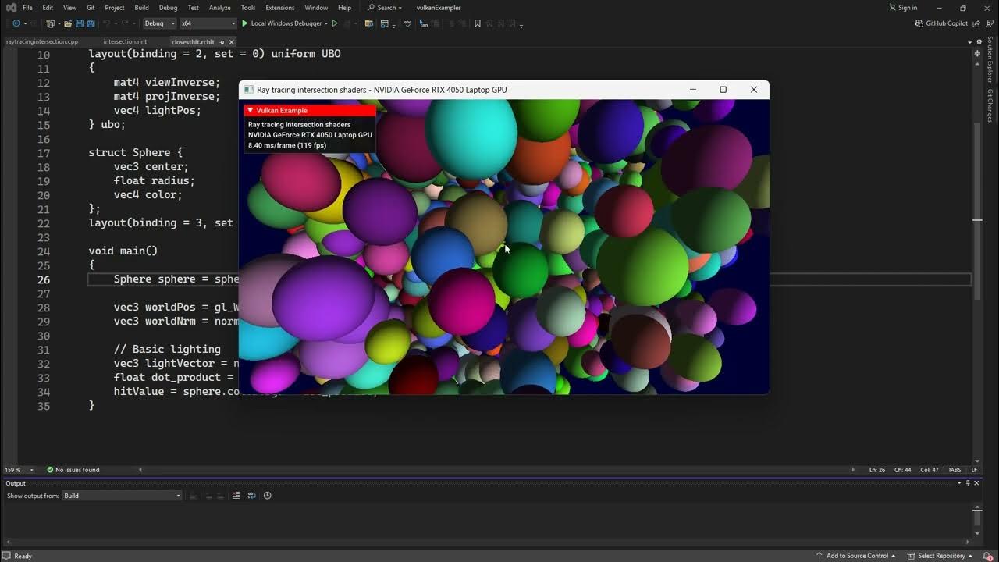Expand the Output window options dropdown arrow
The image size is (999, 562).
pos(959,483)
